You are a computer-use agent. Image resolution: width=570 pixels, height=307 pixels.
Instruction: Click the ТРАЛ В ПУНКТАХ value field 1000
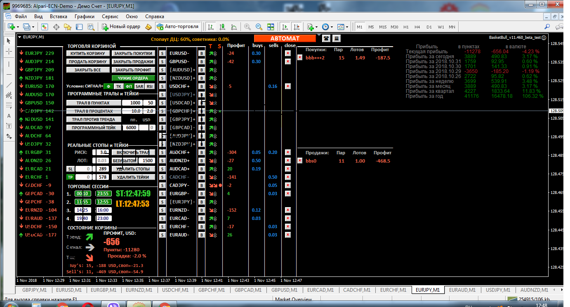tap(134, 103)
